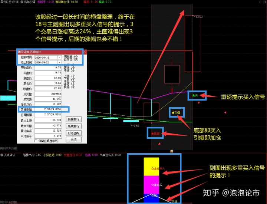The width and height of the screenshot is (267, 204).
Task: Click the large cyan candle at chart left edge
Action: coord(8,98)
